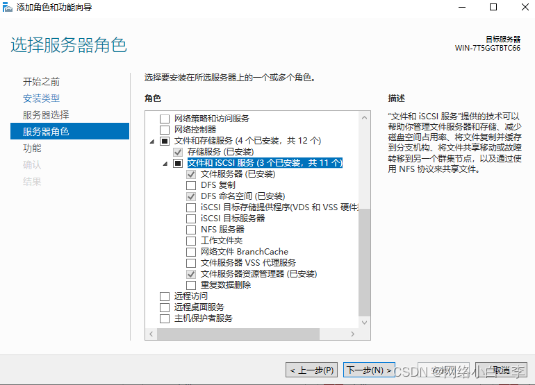The width and height of the screenshot is (535, 385).
Task: Click the roles list scroll down arrow
Action: coord(364,323)
